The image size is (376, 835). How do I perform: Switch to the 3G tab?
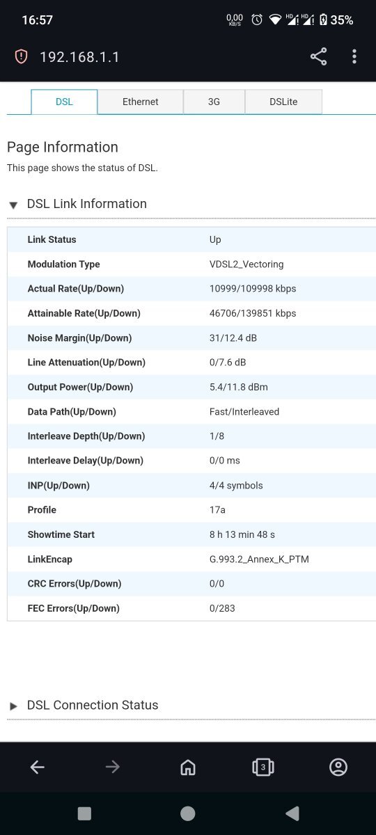coord(214,102)
